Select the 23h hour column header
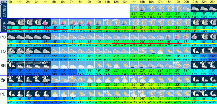The height and width of the screenshot is (104, 217). [212, 2]
